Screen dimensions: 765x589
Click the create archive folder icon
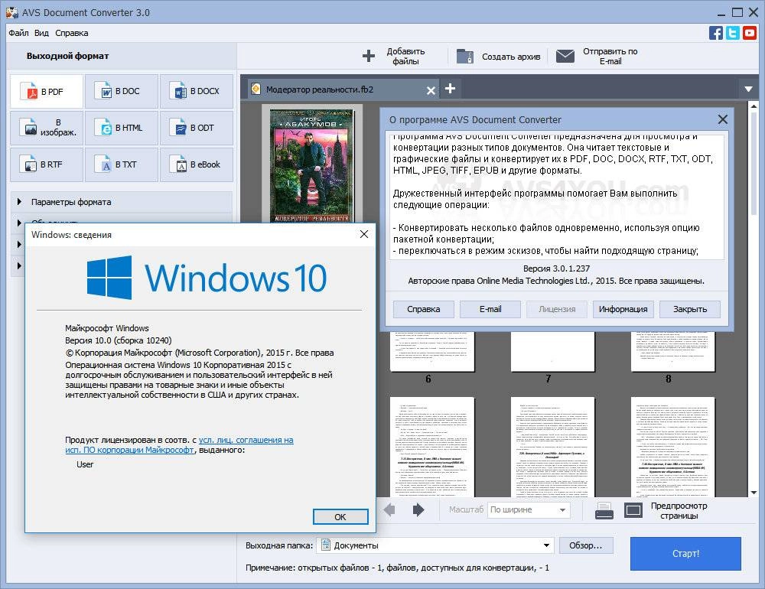(x=464, y=56)
